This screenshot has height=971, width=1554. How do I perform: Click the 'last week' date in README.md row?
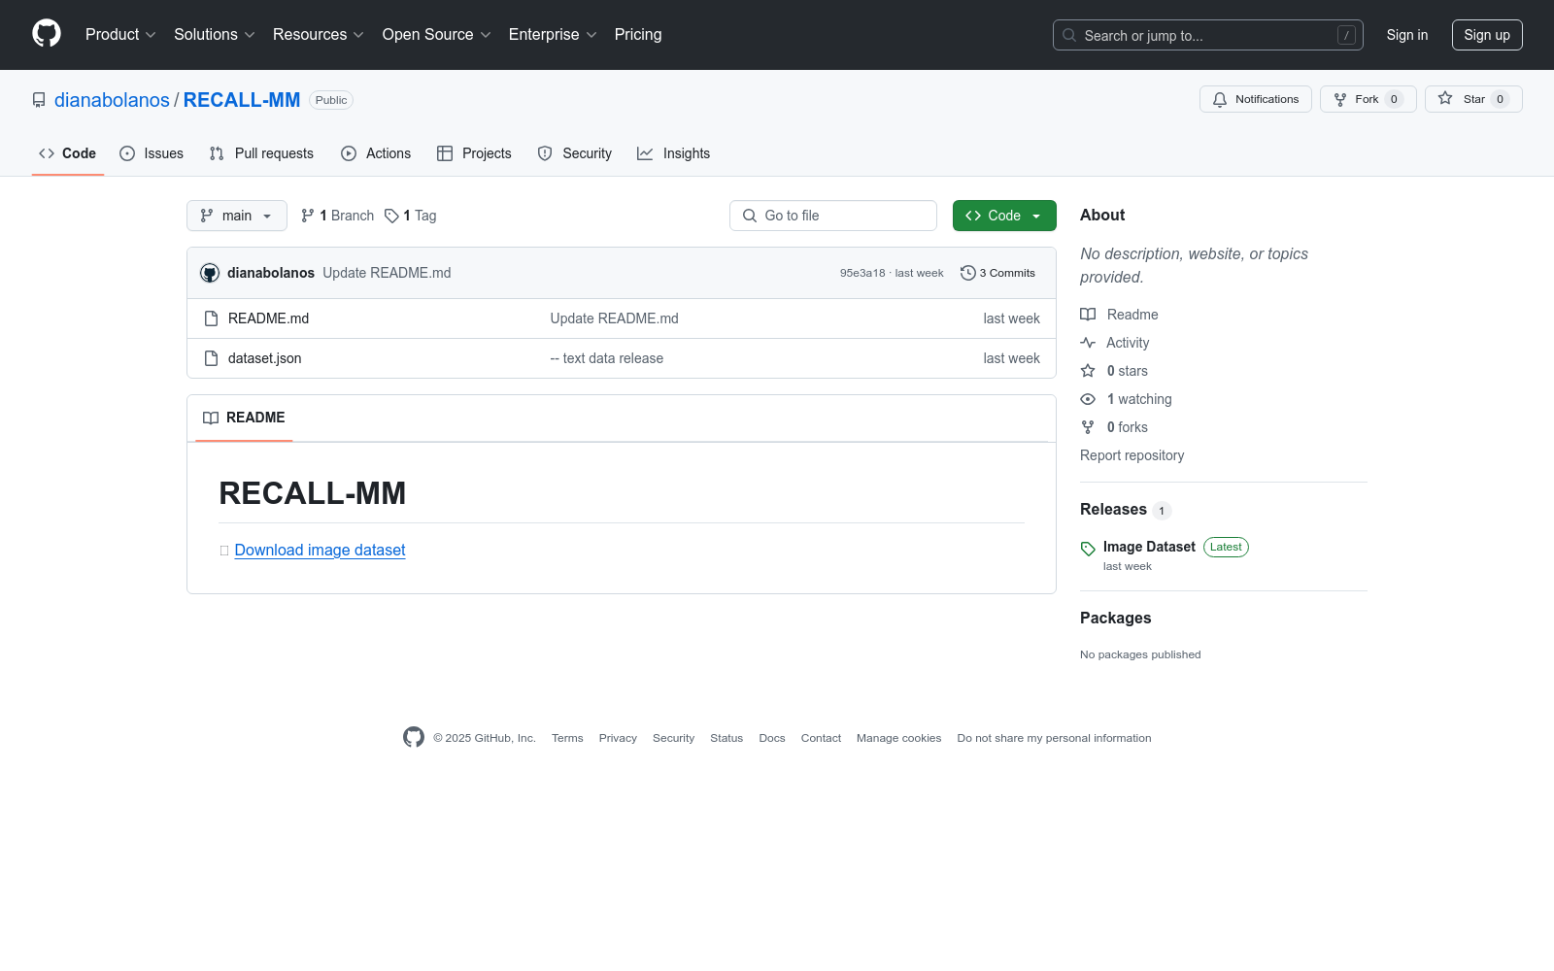tap(1011, 318)
